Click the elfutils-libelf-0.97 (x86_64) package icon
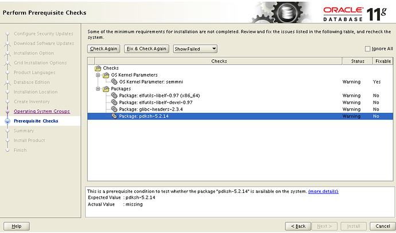The height and width of the screenshot is (233, 396). click(114, 96)
